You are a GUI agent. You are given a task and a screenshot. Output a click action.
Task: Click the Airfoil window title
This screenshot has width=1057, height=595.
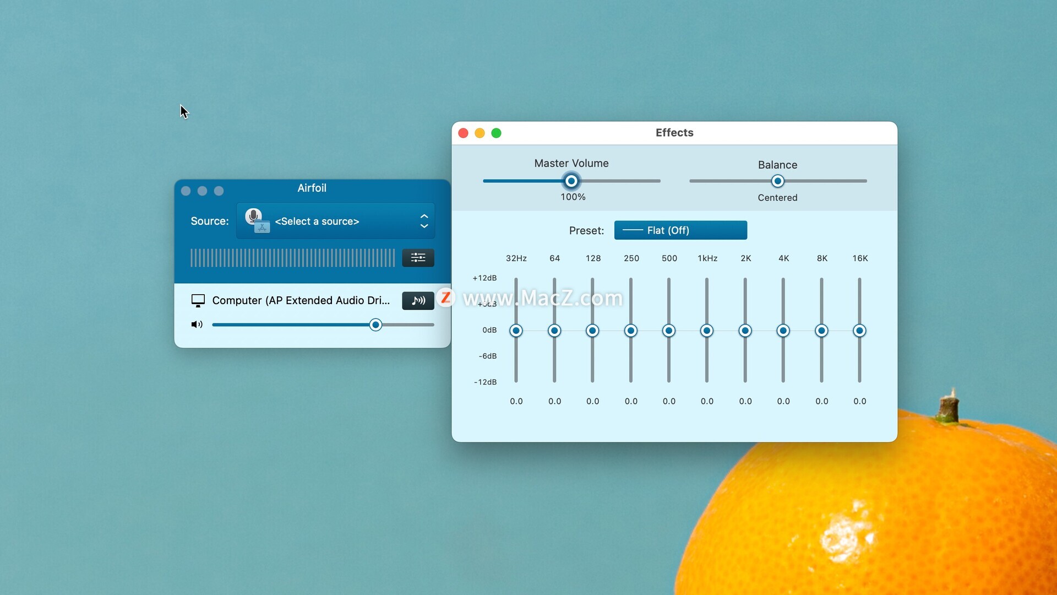[x=312, y=188]
